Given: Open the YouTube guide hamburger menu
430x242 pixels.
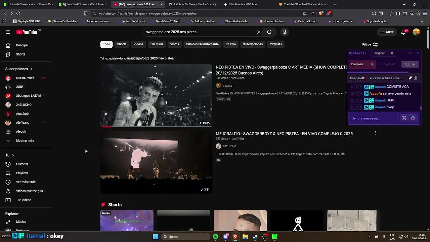Looking at the screenshot, I should [8, 32].
